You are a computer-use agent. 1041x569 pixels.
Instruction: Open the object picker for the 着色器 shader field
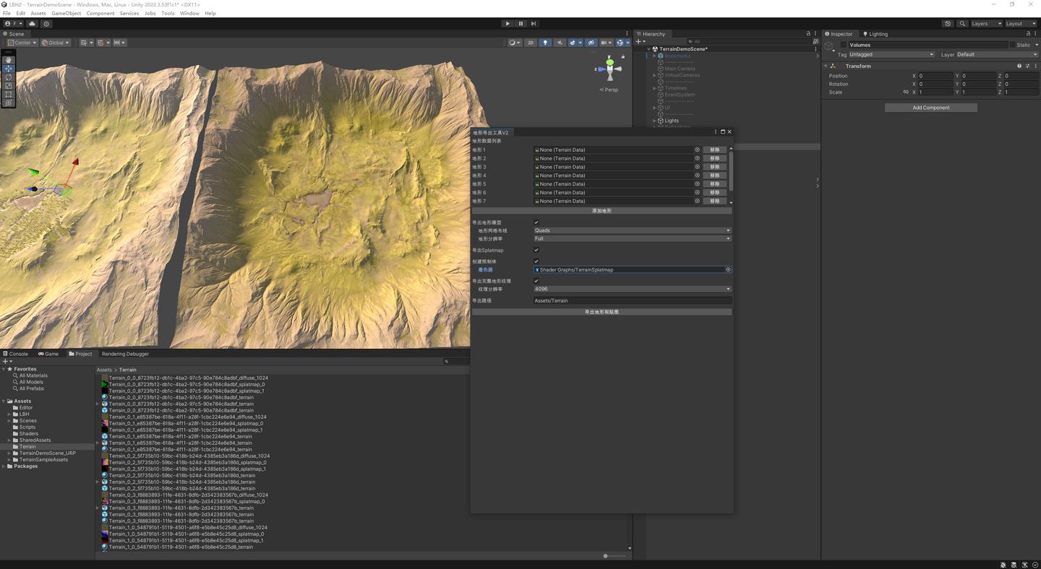click(727, 269)
